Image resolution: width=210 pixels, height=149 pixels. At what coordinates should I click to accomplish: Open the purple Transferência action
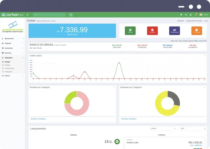coord(174,31)
